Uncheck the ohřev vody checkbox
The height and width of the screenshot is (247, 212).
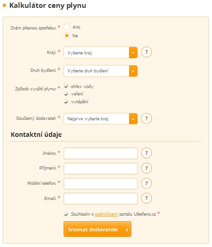[66, 86]
